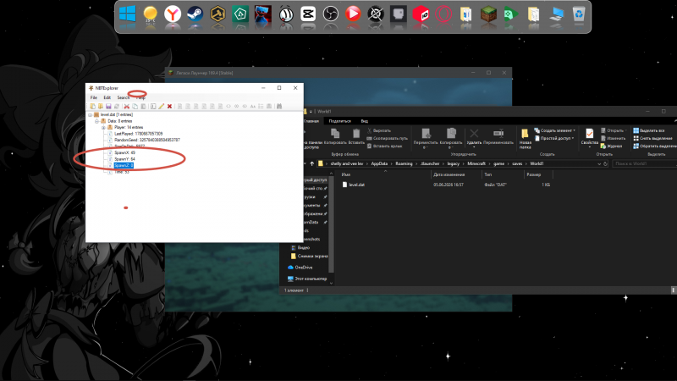Click the Cut scissors icon in NBTExplorer
This screenshot has height=381, width=677.
tap(126, 107)
